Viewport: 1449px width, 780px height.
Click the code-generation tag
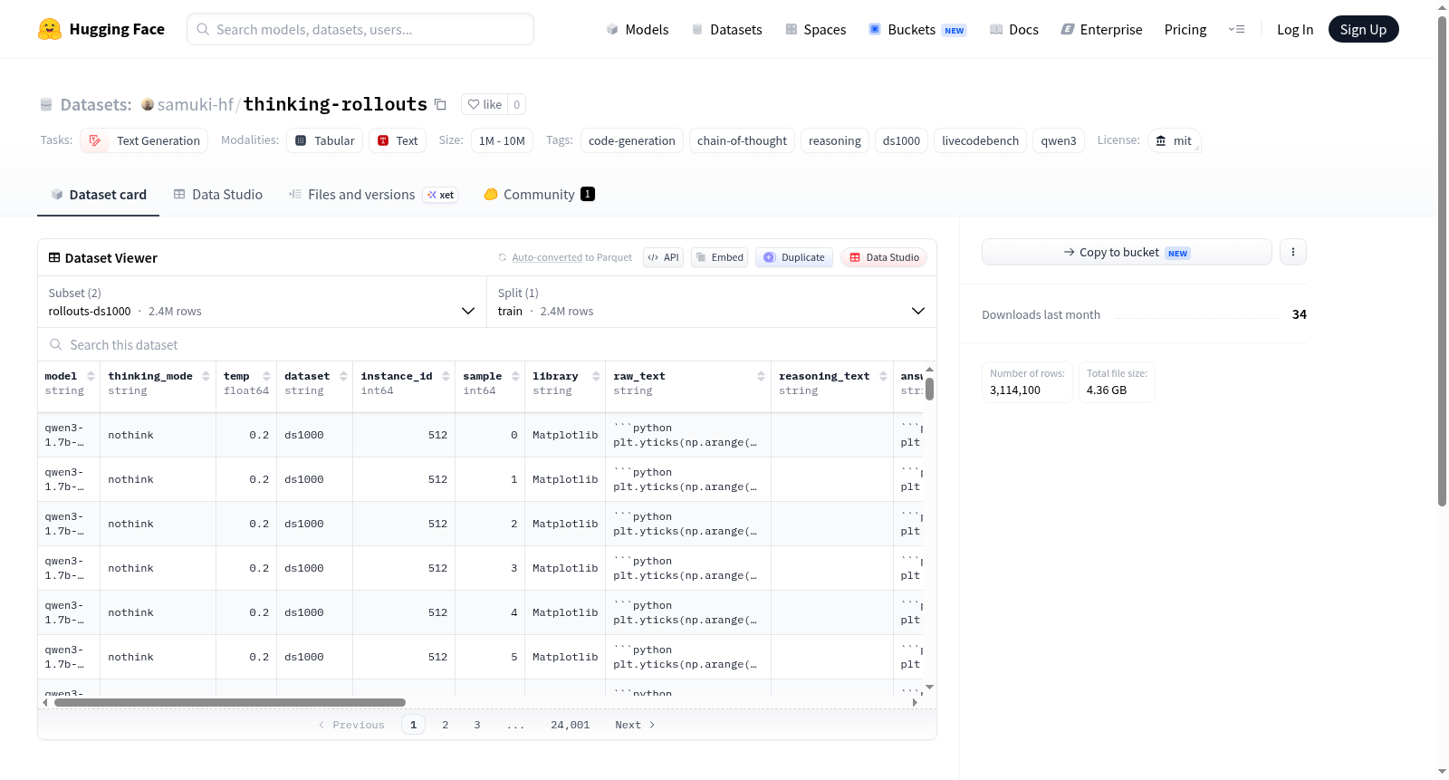pyautogui.click(x=632, y=140)
